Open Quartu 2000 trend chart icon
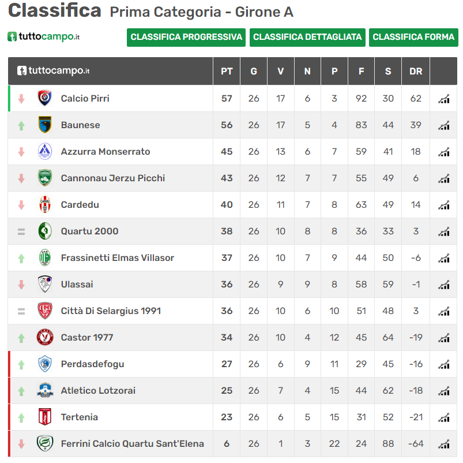The height and width of the screenshot is (463, 463). tap(444, 231)
